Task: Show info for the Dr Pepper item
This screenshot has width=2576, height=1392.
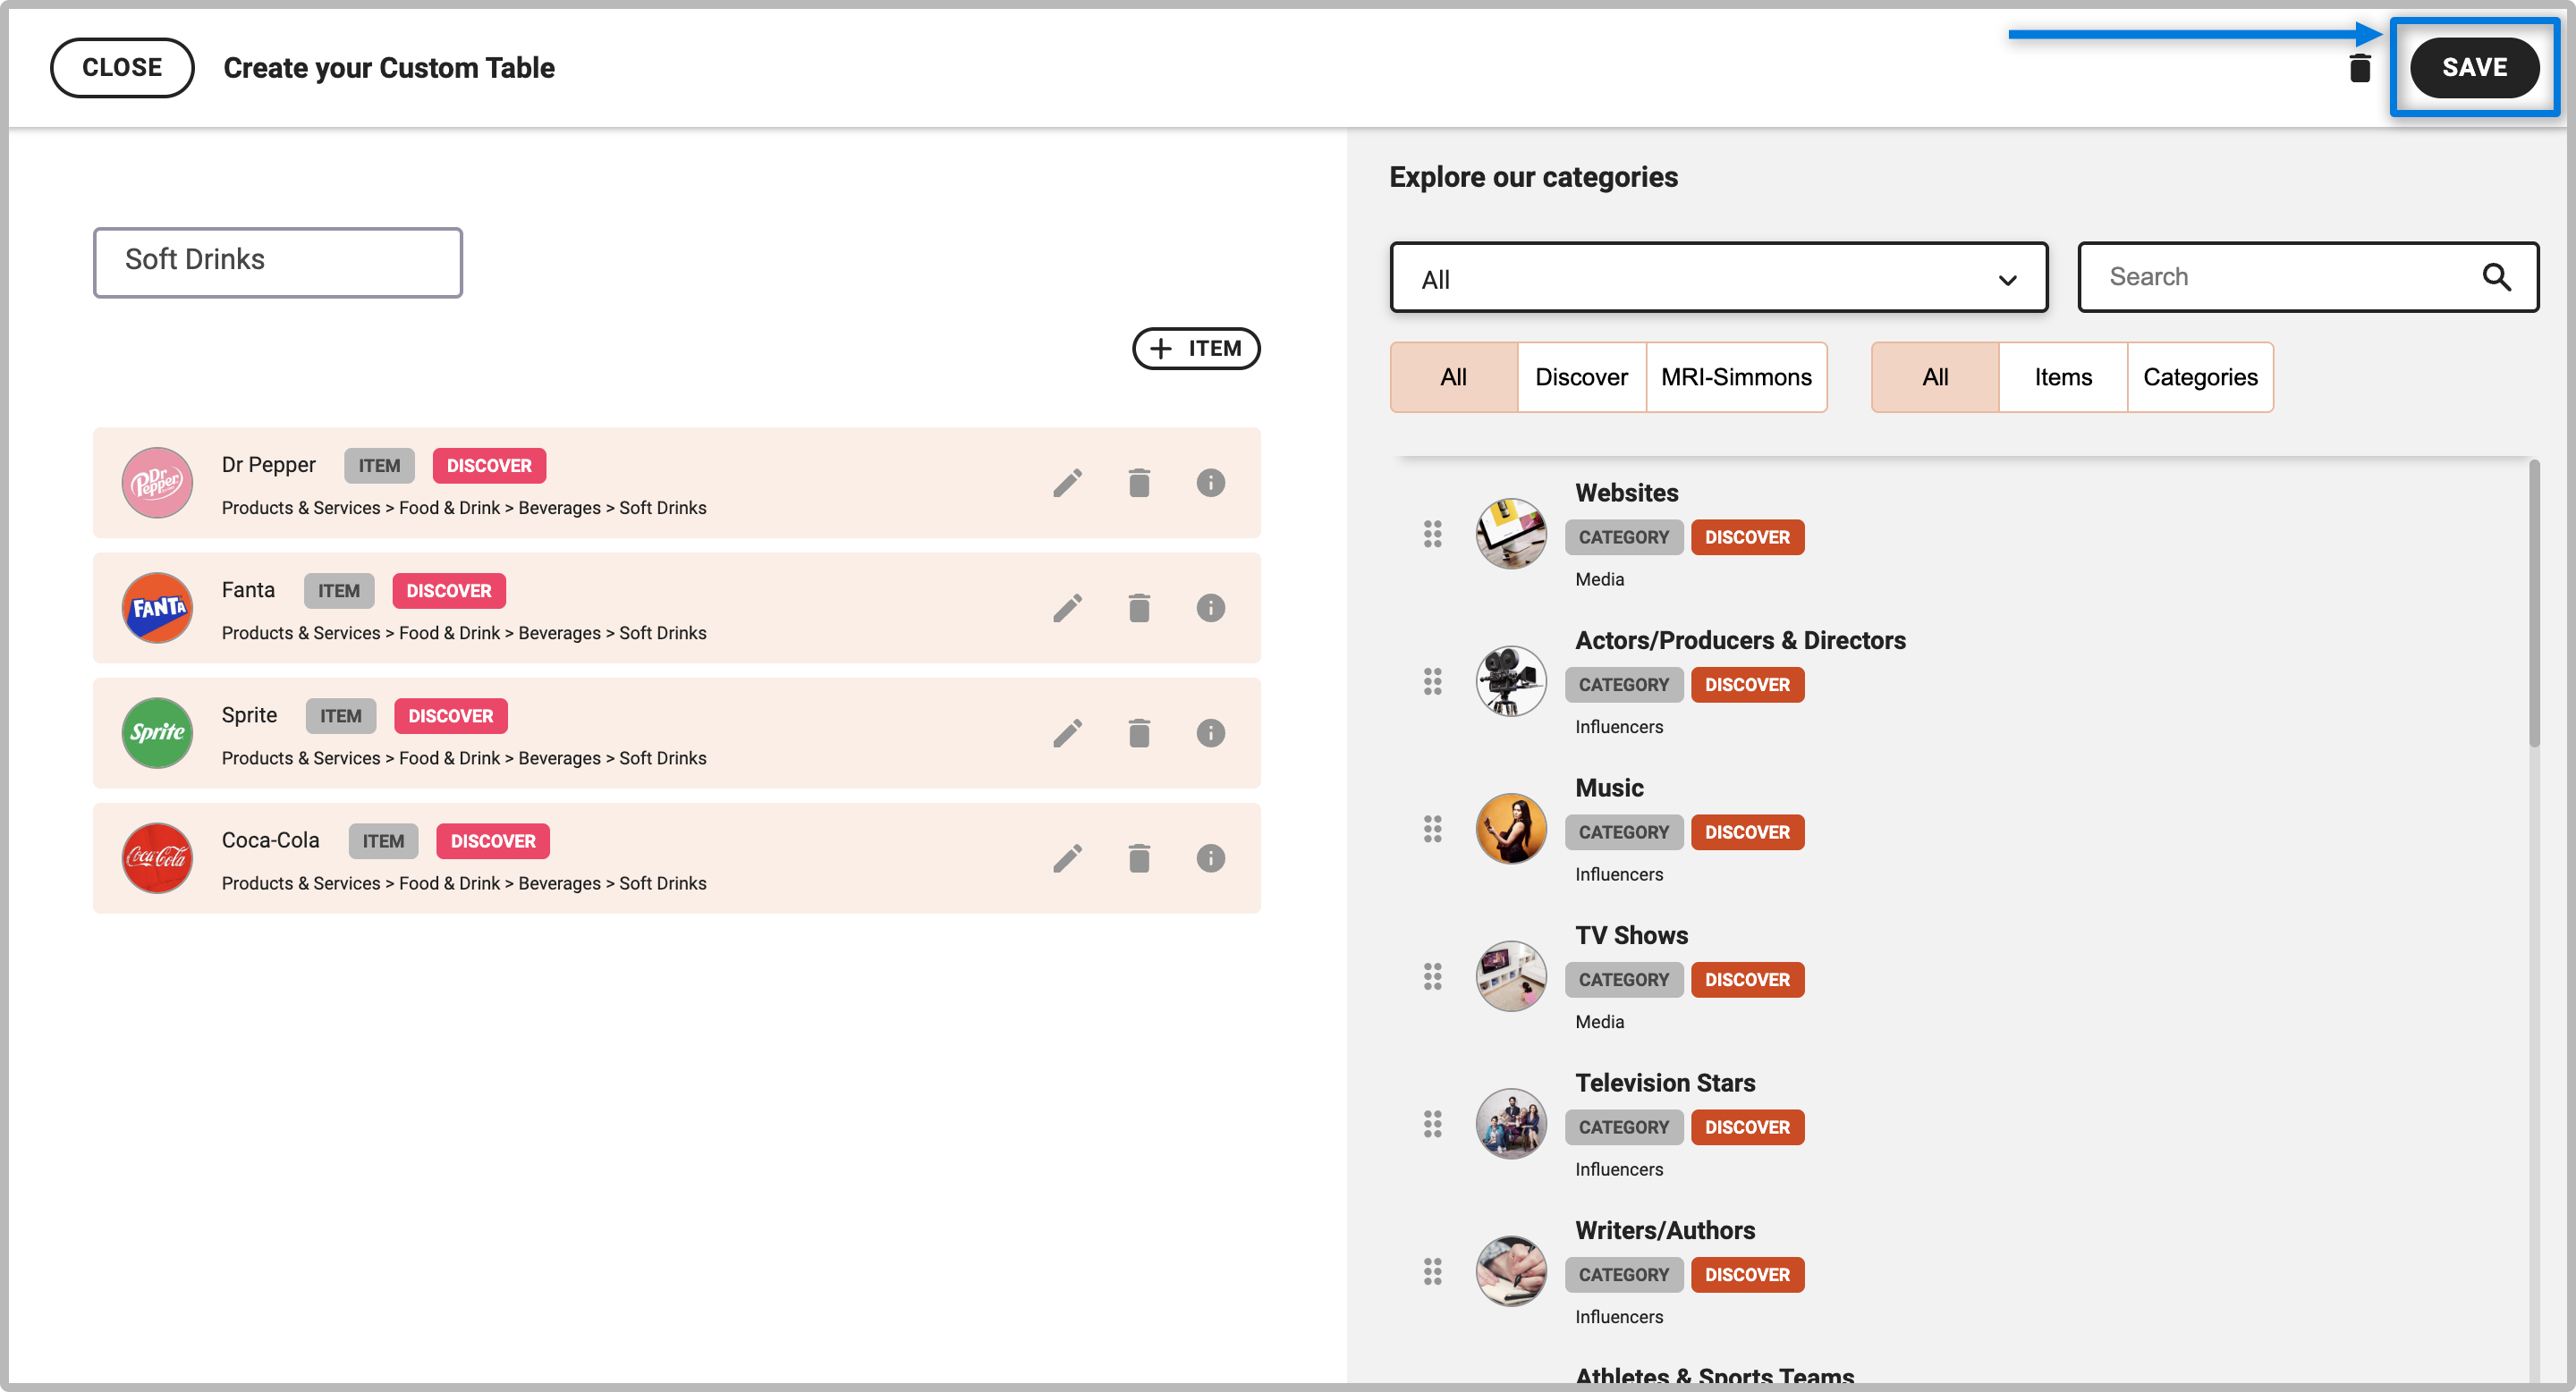Action: pos(1210,484)
